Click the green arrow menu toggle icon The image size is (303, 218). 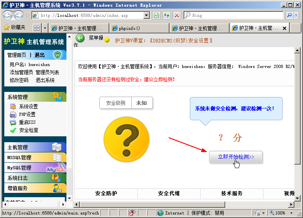point(80,38)
